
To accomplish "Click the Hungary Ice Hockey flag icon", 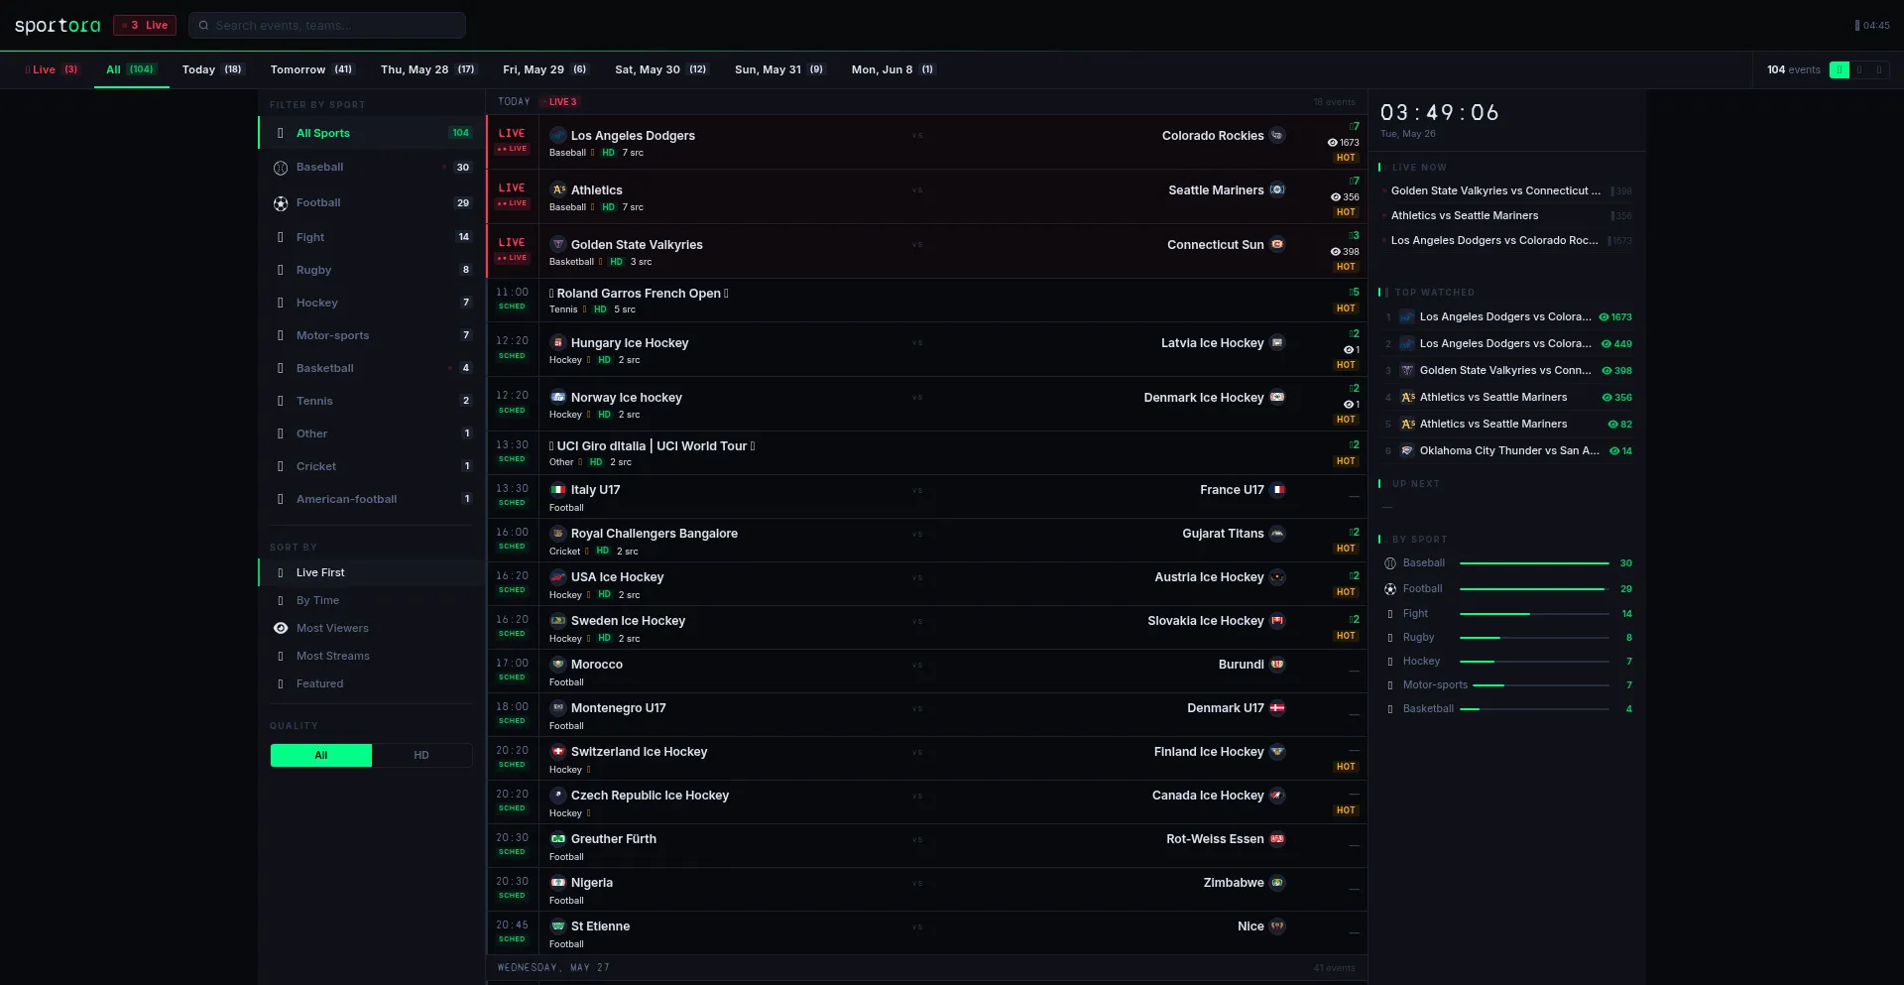I will [x=558, y=342].
